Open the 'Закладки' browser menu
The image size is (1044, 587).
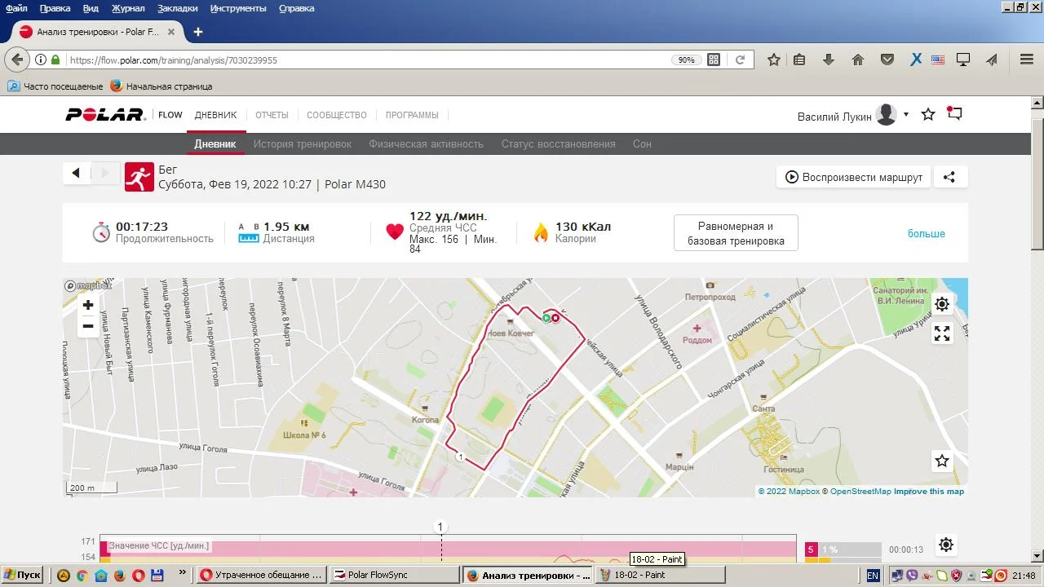[177, 8]
